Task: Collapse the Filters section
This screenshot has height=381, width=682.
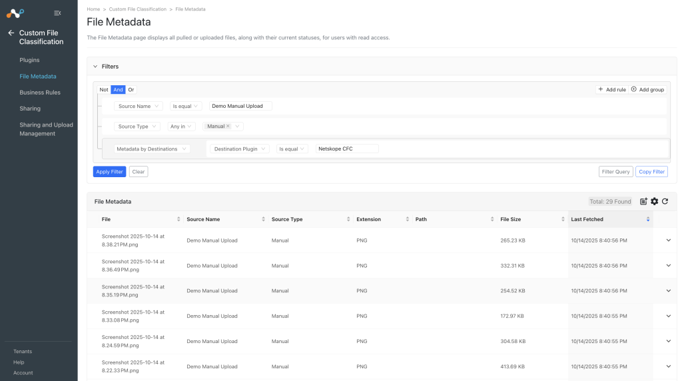Action: pyautogui.click(x=95, y=67)
